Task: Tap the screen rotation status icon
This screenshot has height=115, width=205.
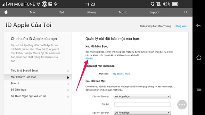Action: (x=158, y=4)
